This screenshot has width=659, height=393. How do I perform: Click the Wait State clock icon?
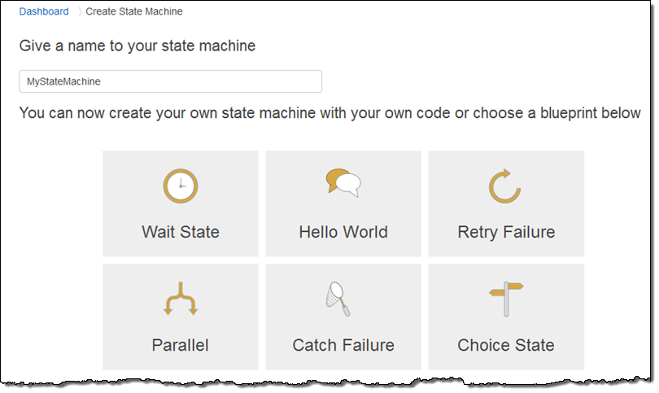click(181, 186)
